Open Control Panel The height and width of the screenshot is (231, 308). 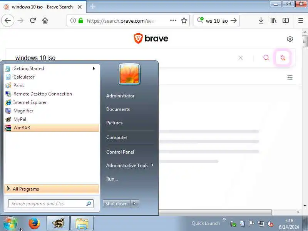[120, 152]
